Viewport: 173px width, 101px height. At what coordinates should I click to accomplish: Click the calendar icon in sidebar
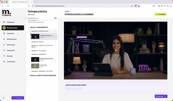tap(4, 33)
